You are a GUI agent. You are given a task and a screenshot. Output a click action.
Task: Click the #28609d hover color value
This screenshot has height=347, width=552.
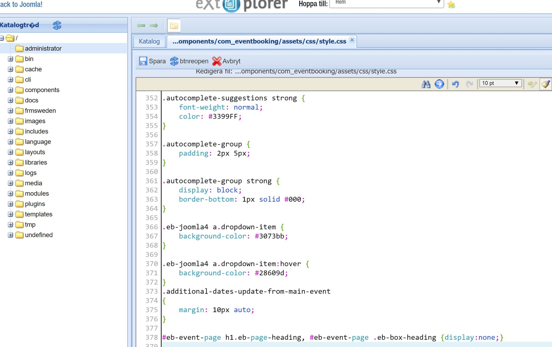point(269,273)
